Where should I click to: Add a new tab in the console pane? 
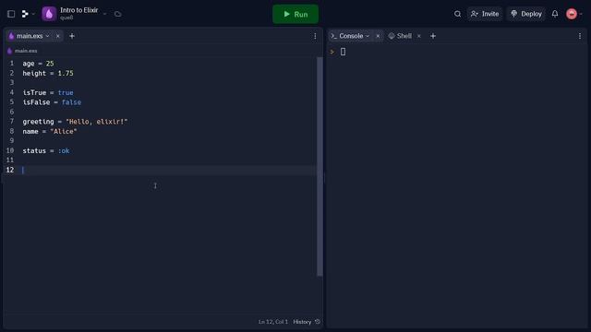[x=433, y=36]
